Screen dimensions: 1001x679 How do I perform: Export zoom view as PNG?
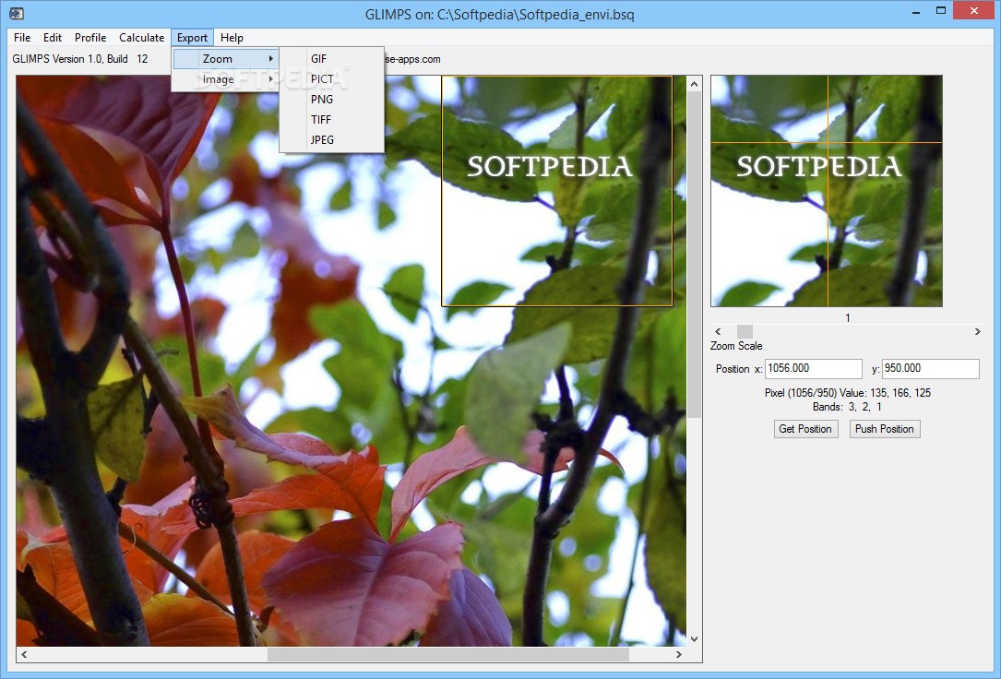click(x=332, y=100)
